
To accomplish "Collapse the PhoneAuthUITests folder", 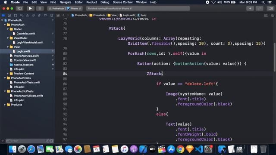I will coord(5,91).
